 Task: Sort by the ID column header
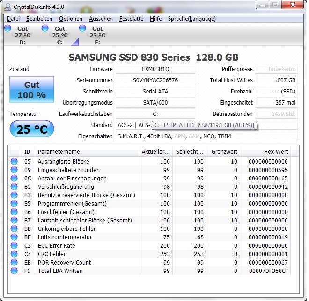28,152
